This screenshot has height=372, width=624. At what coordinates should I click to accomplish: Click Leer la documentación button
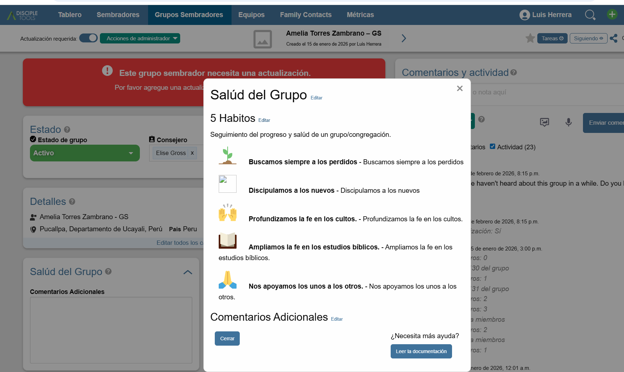[421, 351]
